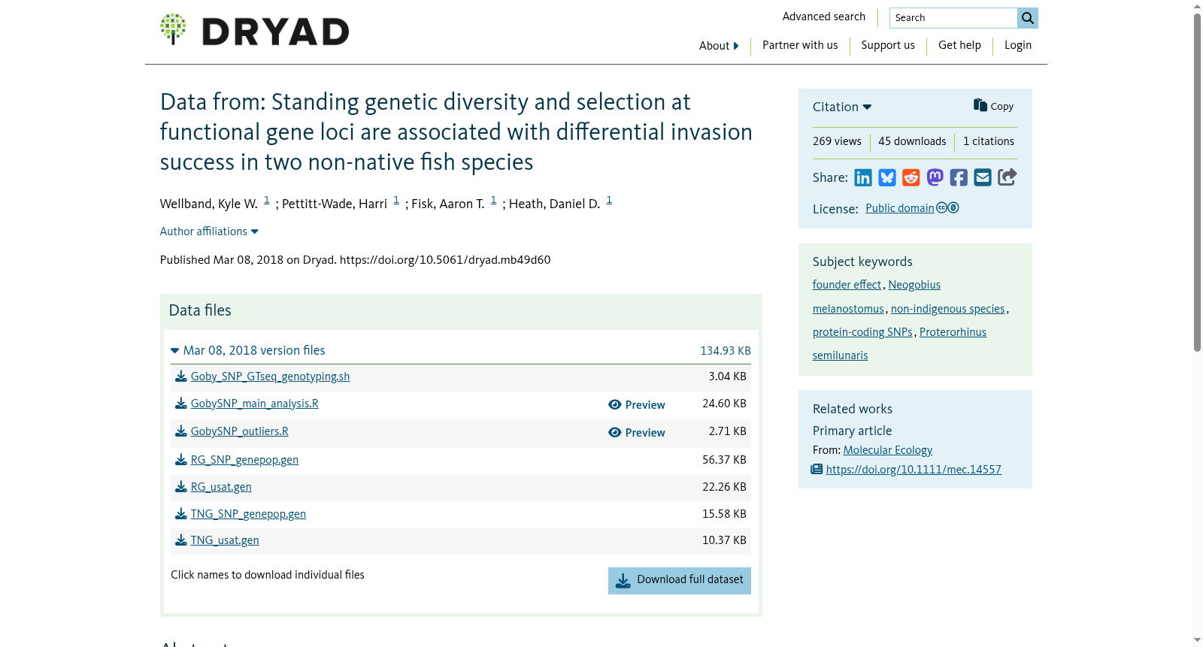The height and width of the screenshot is (647, 1203).
Task: Click download icon for TNG_SNP_genepop.gen
Action: point(181,514)
